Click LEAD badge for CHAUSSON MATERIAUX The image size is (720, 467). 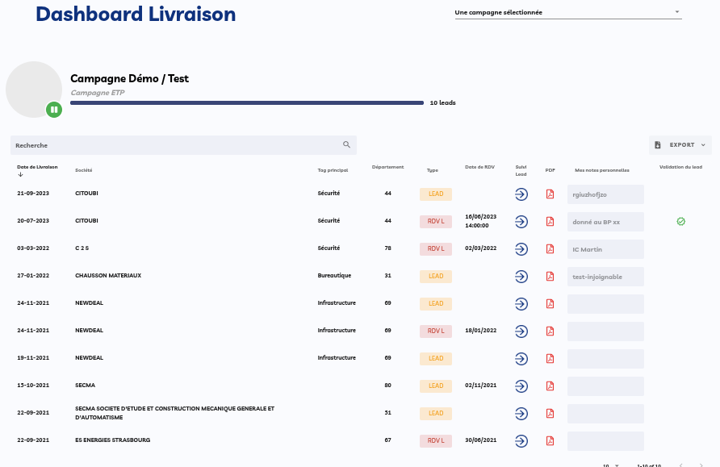[436, 276]
